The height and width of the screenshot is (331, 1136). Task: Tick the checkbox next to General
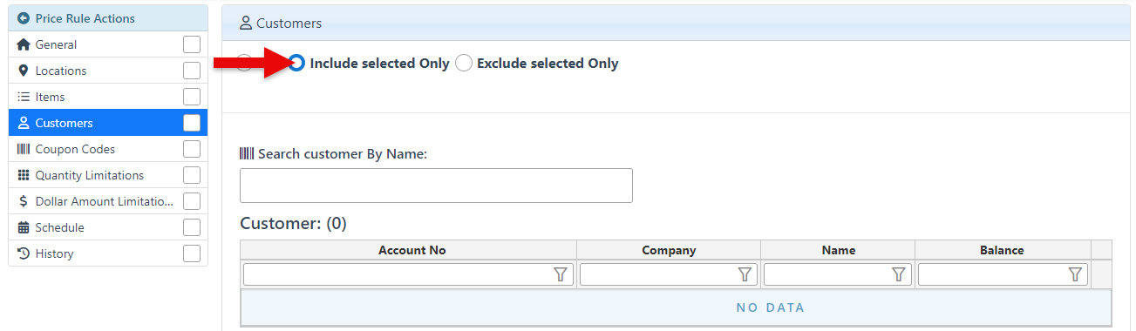192,44
